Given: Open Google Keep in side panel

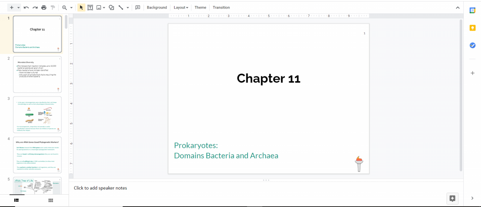Looking at the screenshot, I should coord(472,28).
